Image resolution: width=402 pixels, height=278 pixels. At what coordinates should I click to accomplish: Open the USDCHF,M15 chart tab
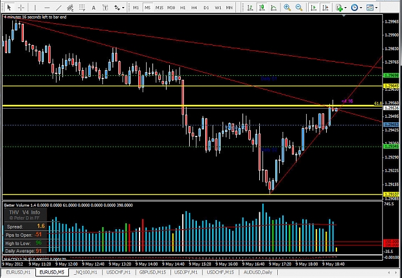pos(220,272)
